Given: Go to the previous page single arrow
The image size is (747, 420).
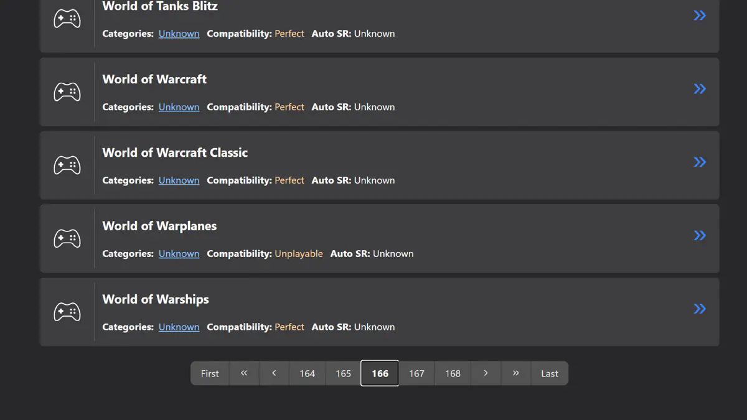Looking at the screenshot, I should tap(274, 373).
